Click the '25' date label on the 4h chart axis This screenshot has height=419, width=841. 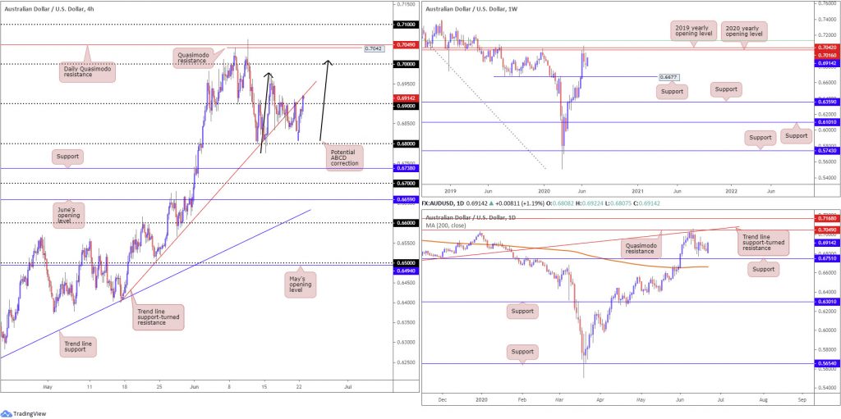[159, 385]
